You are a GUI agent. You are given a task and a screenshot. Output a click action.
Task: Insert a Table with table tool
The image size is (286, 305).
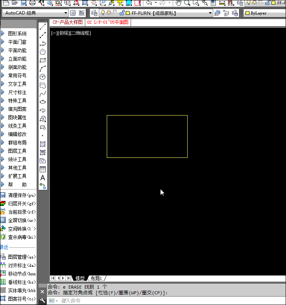43,169
